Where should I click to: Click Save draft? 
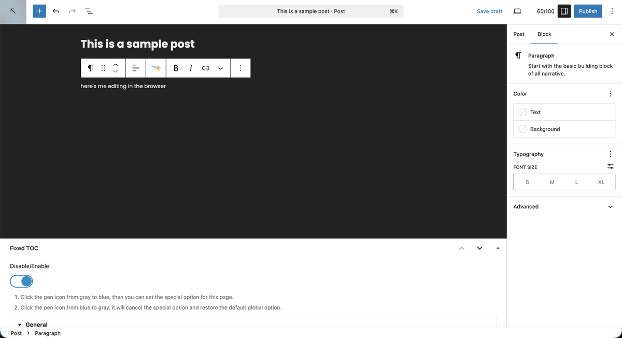(x=489, y=11)
